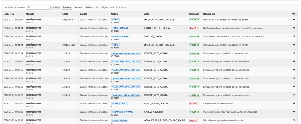Screen dimensions: 301x124
Task: Open eye icon for the 2.2.1.01 row
Action: (294, 78)
